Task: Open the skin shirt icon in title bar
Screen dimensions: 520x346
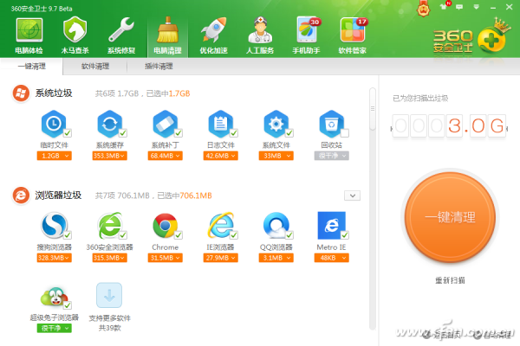Action: click(444, 7)
